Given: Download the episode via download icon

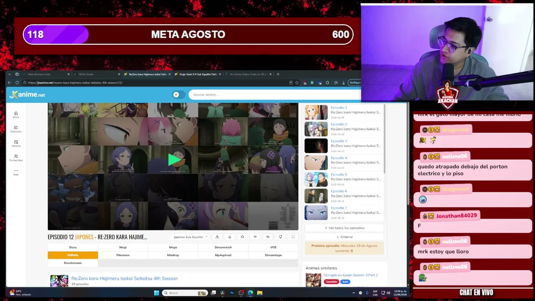Looking at the screenshot, I should (229, 237).
